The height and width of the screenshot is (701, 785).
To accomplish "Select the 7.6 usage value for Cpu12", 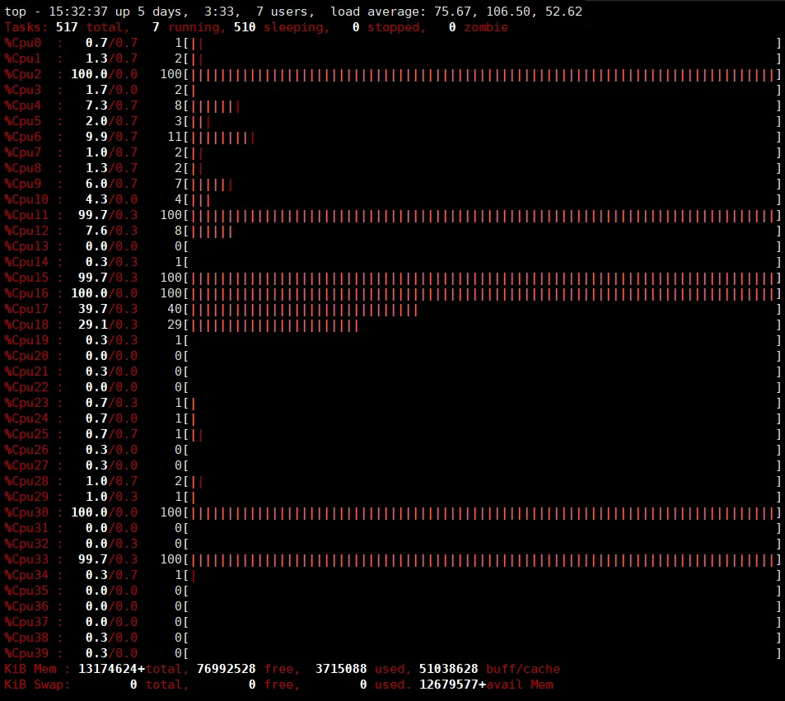I will pos(96,231).
